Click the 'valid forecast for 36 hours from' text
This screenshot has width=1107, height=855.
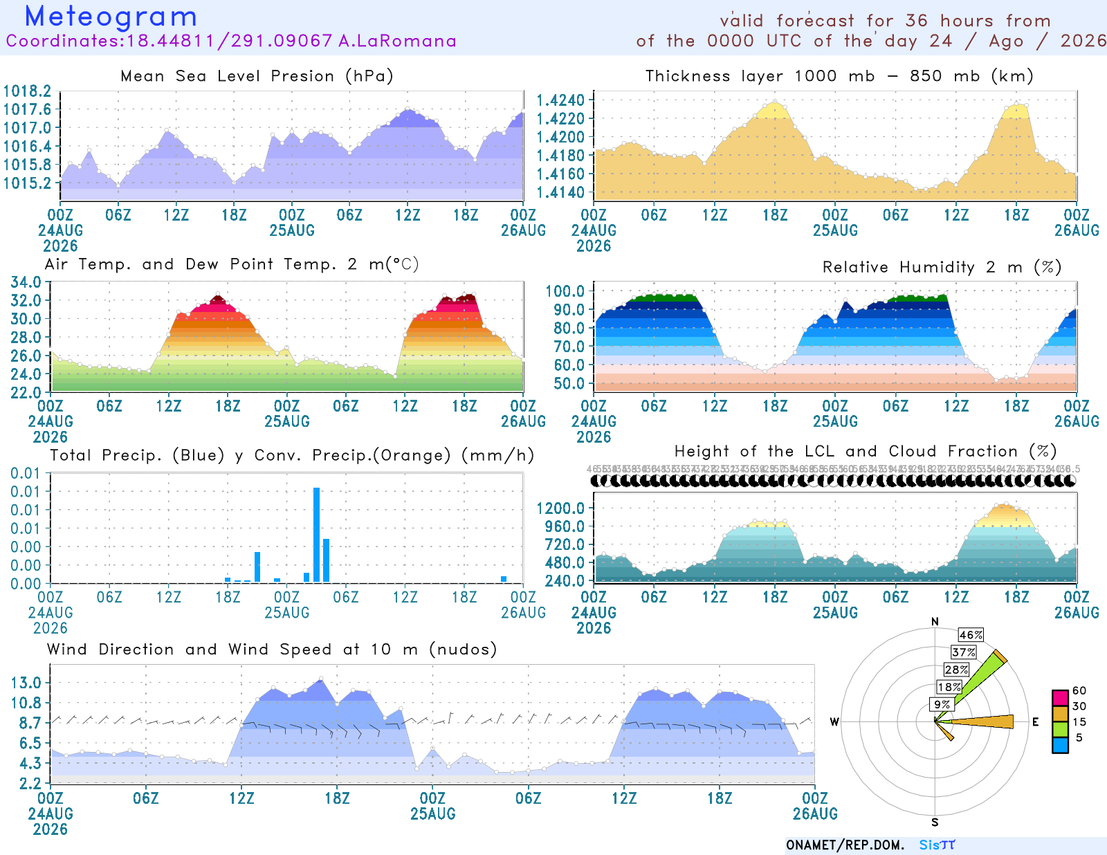click(x=885, y=21)
